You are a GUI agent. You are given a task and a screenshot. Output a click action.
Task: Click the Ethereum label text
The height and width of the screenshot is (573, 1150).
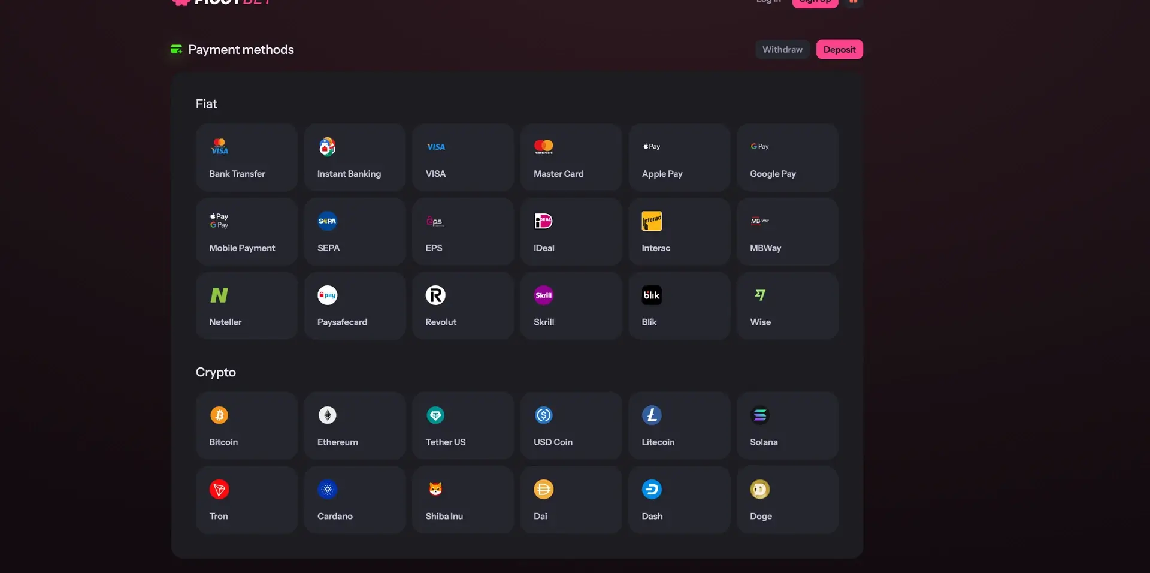337,442
